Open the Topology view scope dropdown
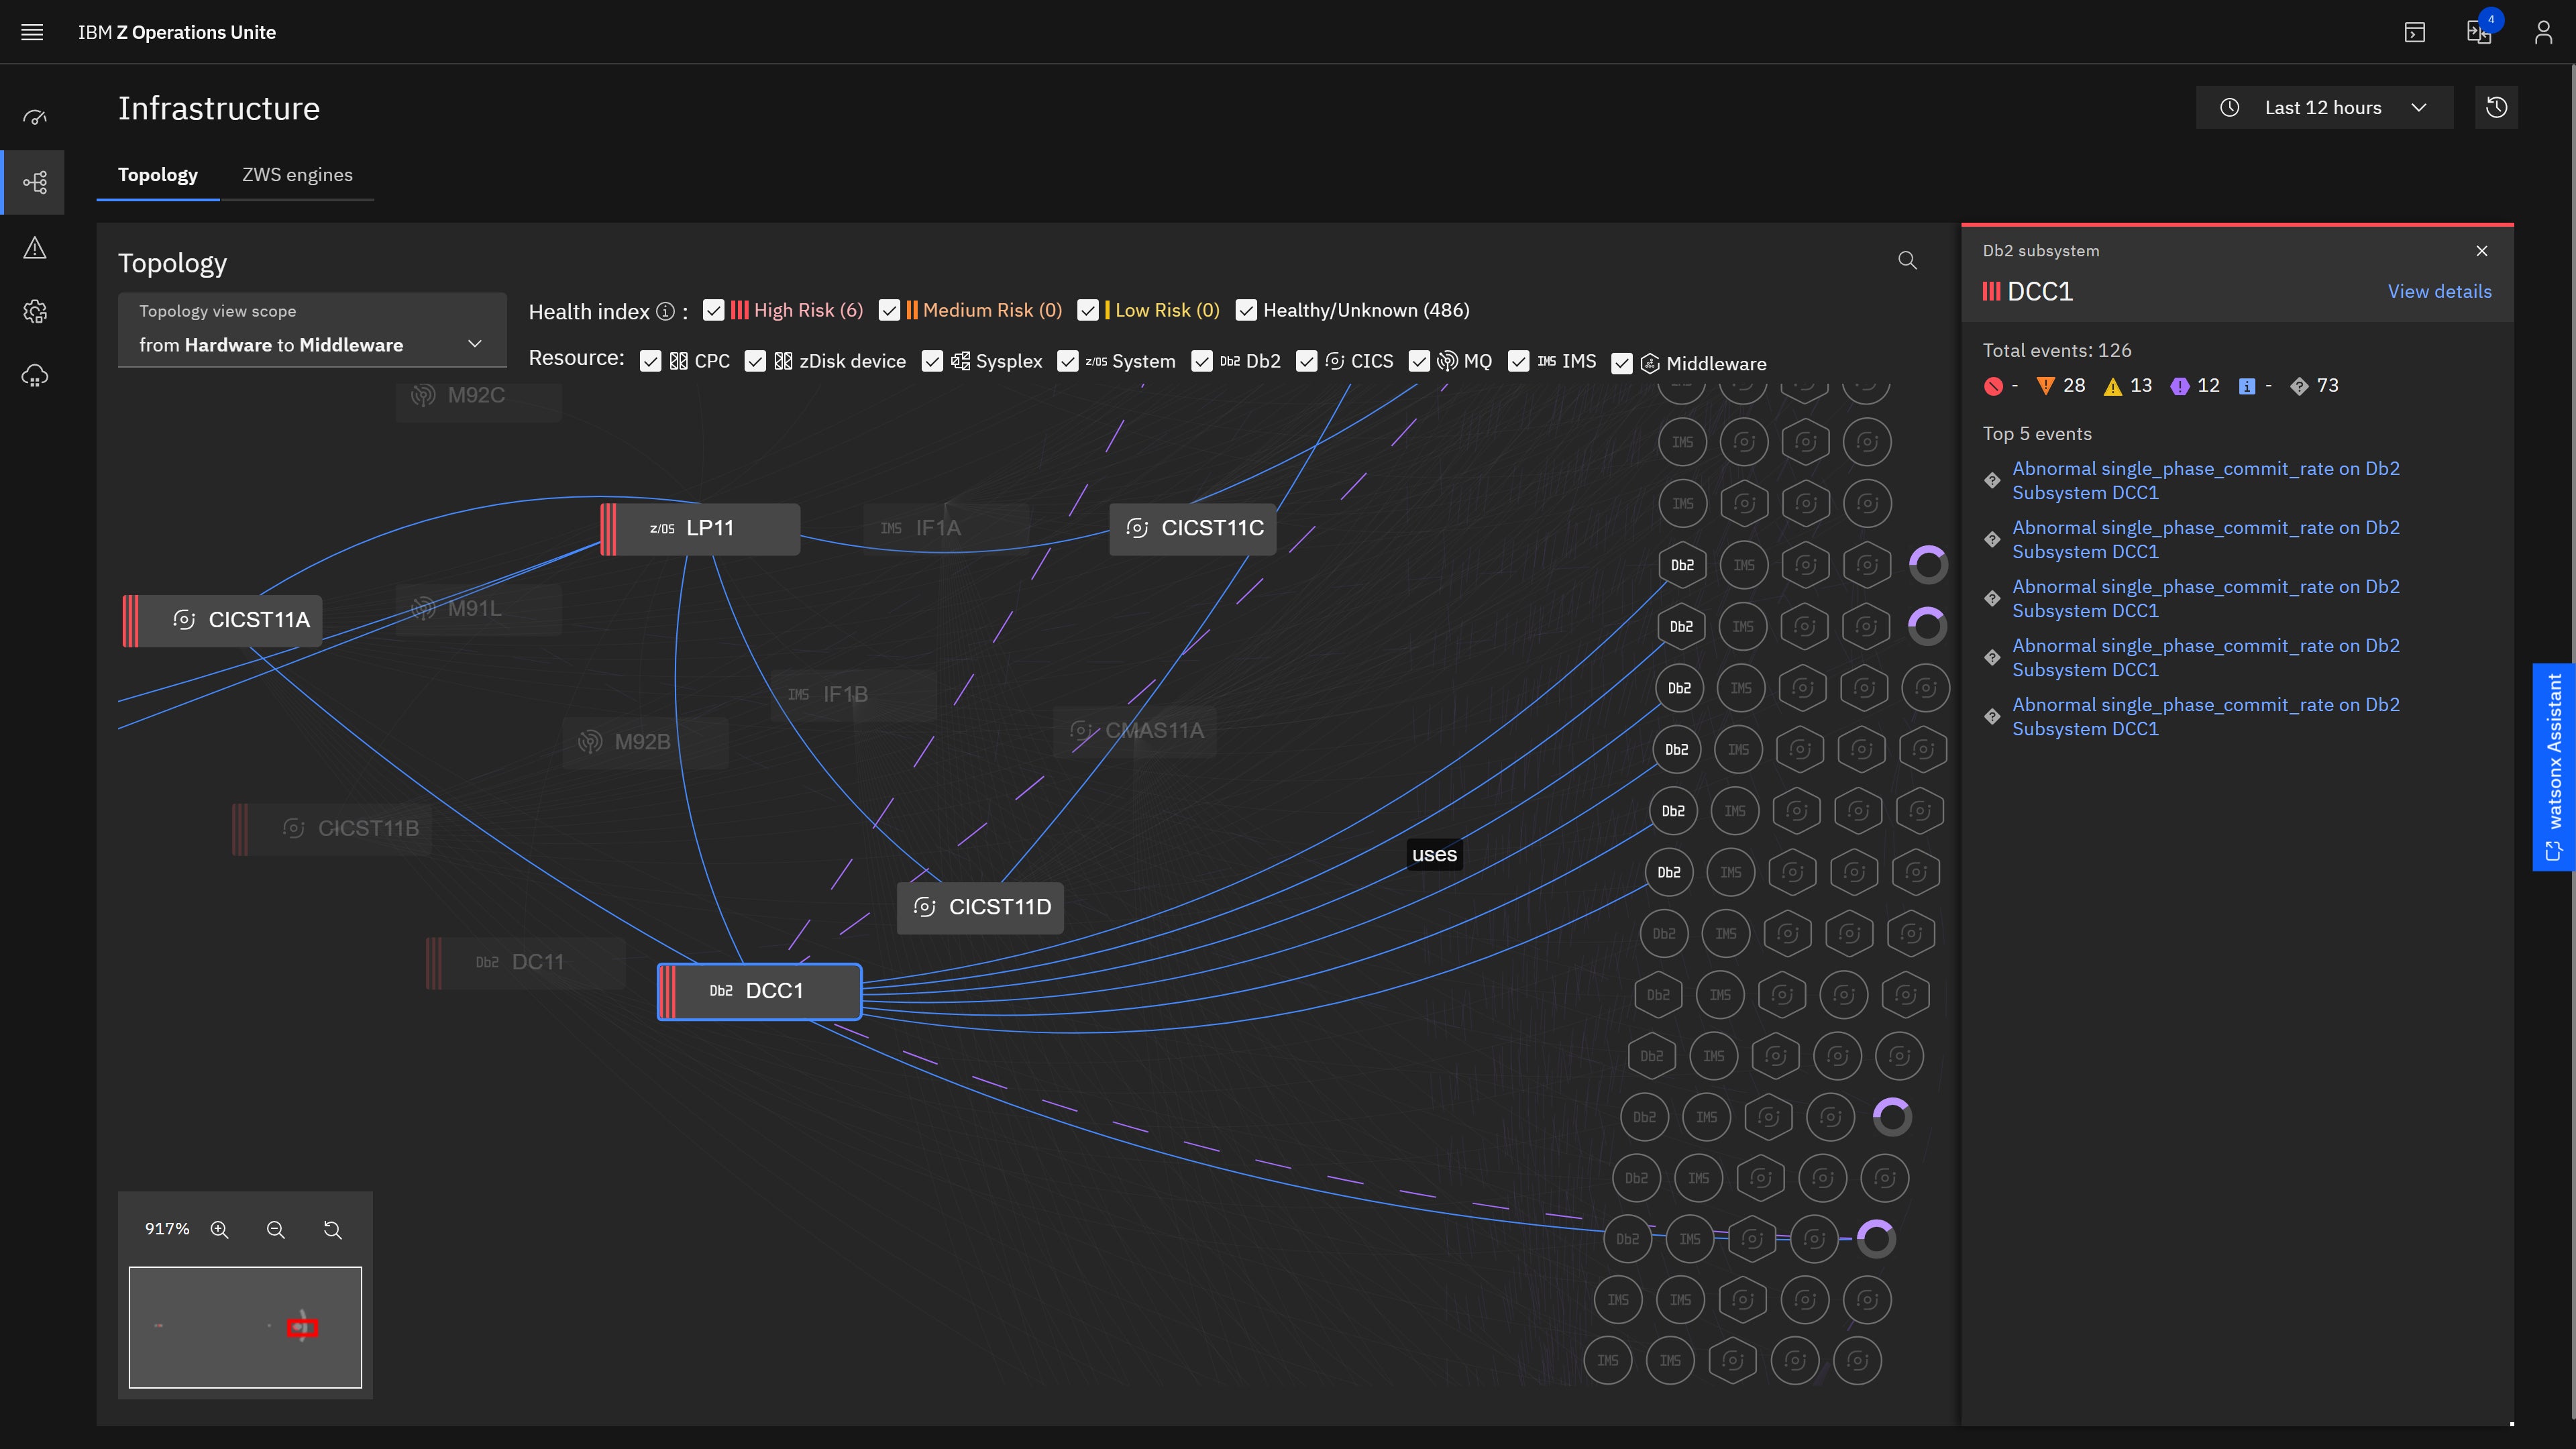 click(x=312, y=329)
